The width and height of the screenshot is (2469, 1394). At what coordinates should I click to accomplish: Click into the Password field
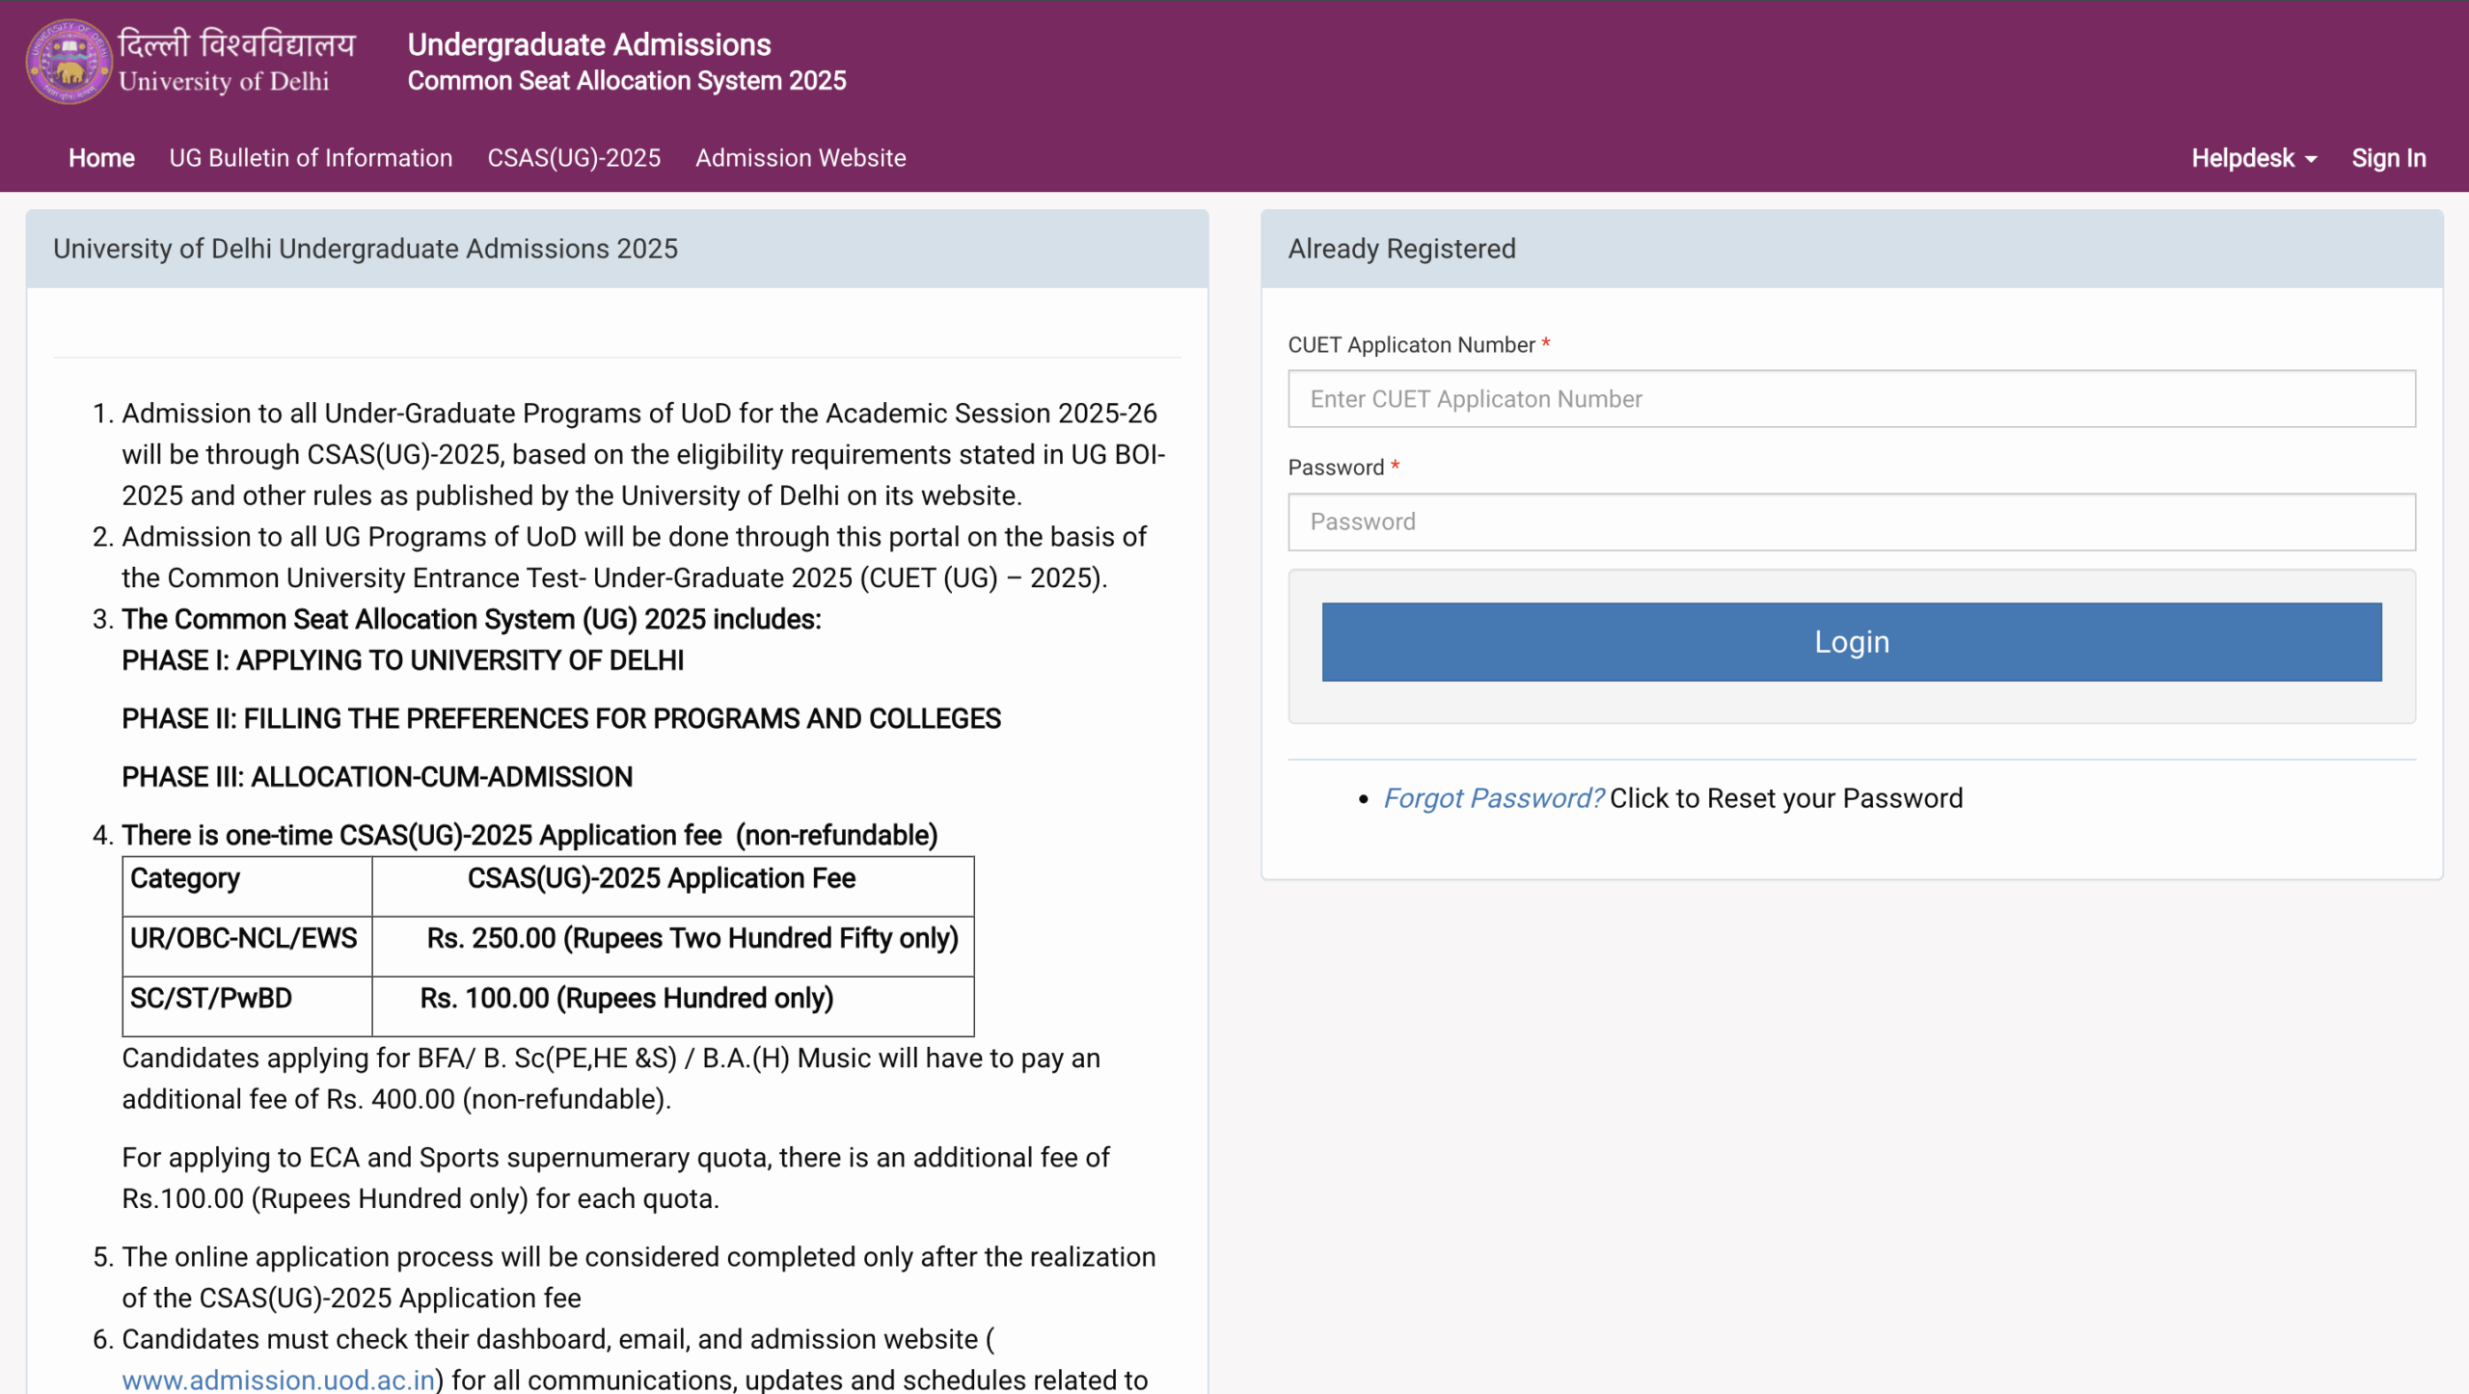click(1851, 522)
